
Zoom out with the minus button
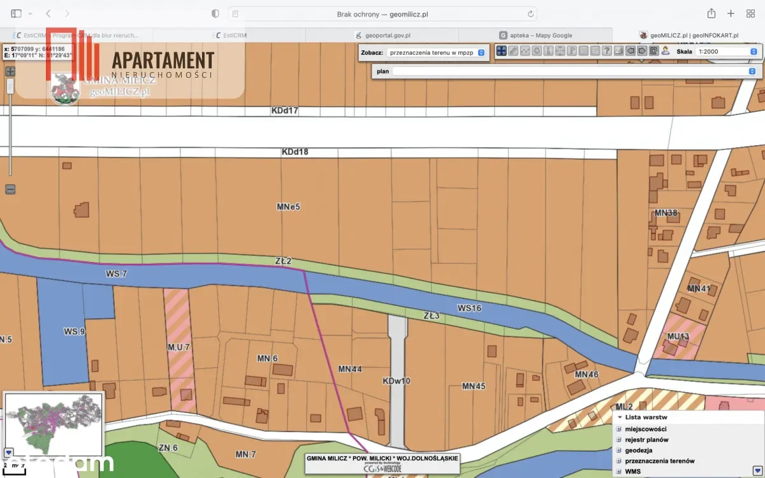point(10,189)
